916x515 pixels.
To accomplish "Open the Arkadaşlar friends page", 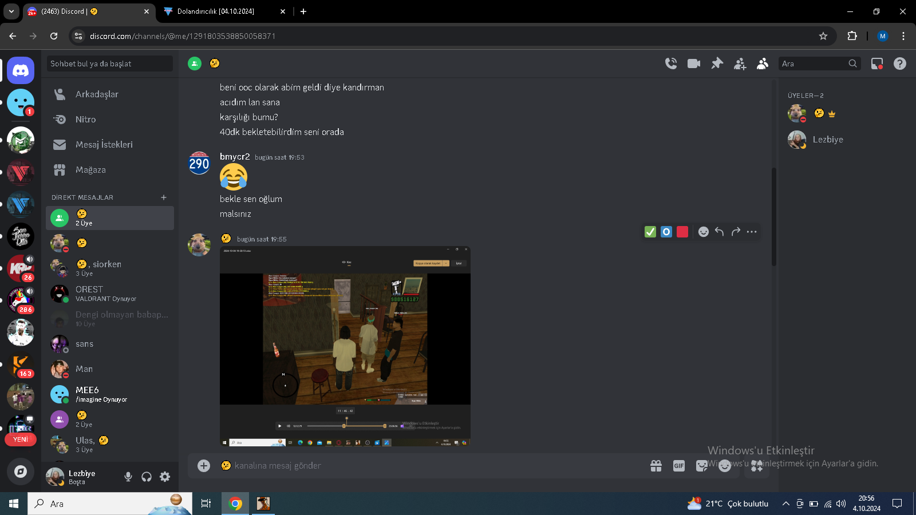I will pyautogui.click(x=110, y=94).
